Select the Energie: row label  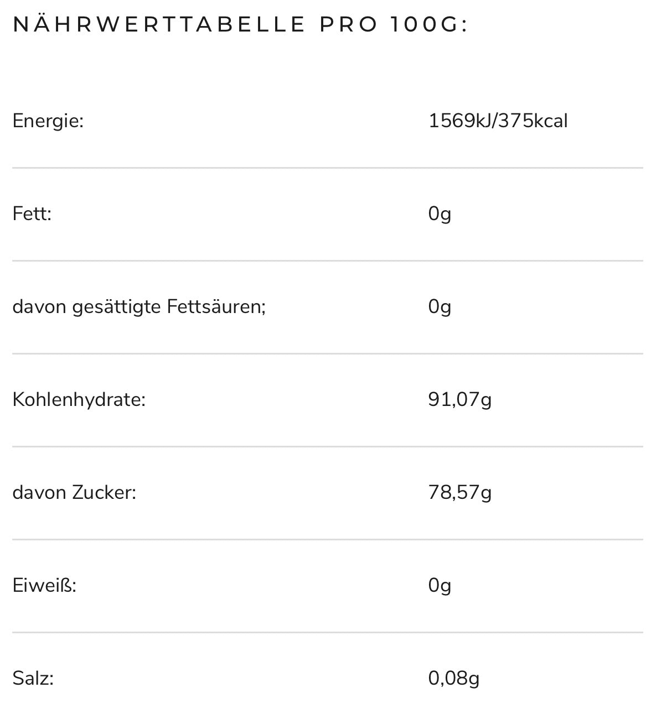pos(48,121)
